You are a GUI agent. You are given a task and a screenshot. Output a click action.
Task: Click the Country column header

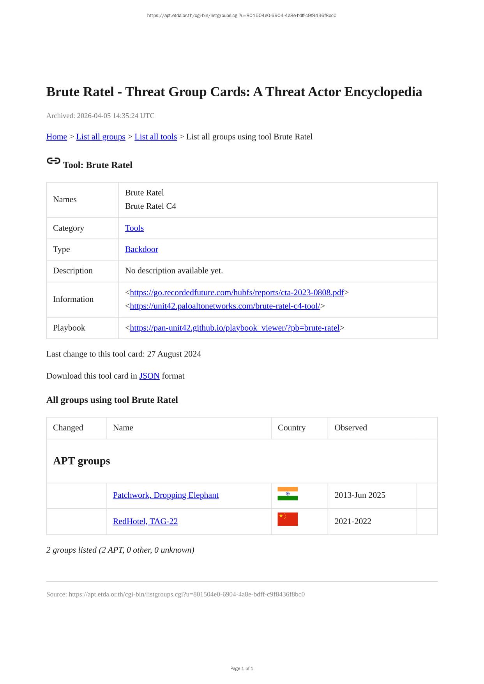tap(291, 428)
